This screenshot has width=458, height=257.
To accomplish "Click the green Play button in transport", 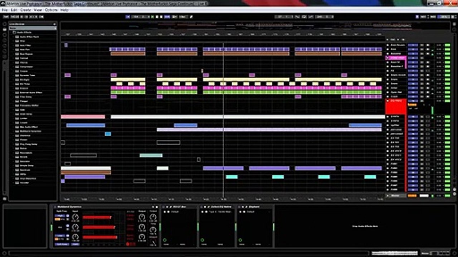I will tap(153, 17).
